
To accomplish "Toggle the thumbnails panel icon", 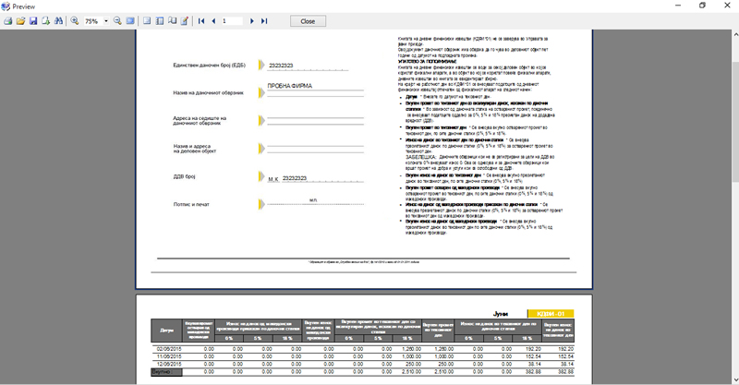I will click(x=160, y=21).
